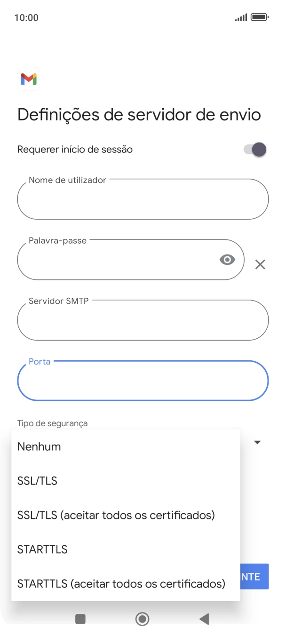Tap the signal strength bars icon

pyautogui.click(x=240, y=17)
